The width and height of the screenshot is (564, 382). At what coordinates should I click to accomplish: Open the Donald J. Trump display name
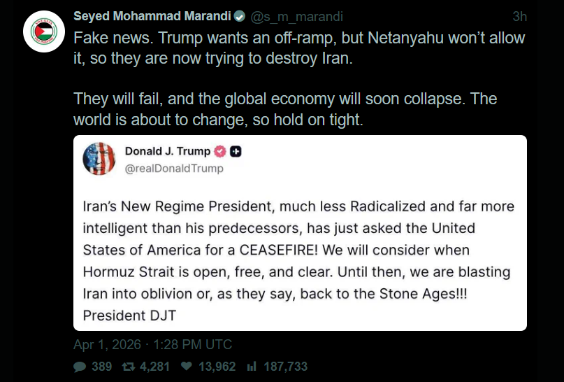[168, 151]
